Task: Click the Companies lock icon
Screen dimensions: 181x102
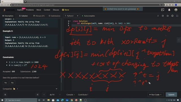Action: 14,89
